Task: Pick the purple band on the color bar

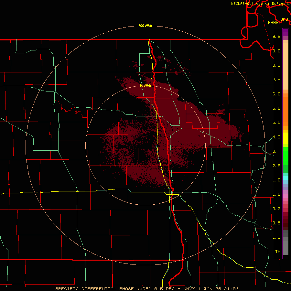Action: coord(286,33)
